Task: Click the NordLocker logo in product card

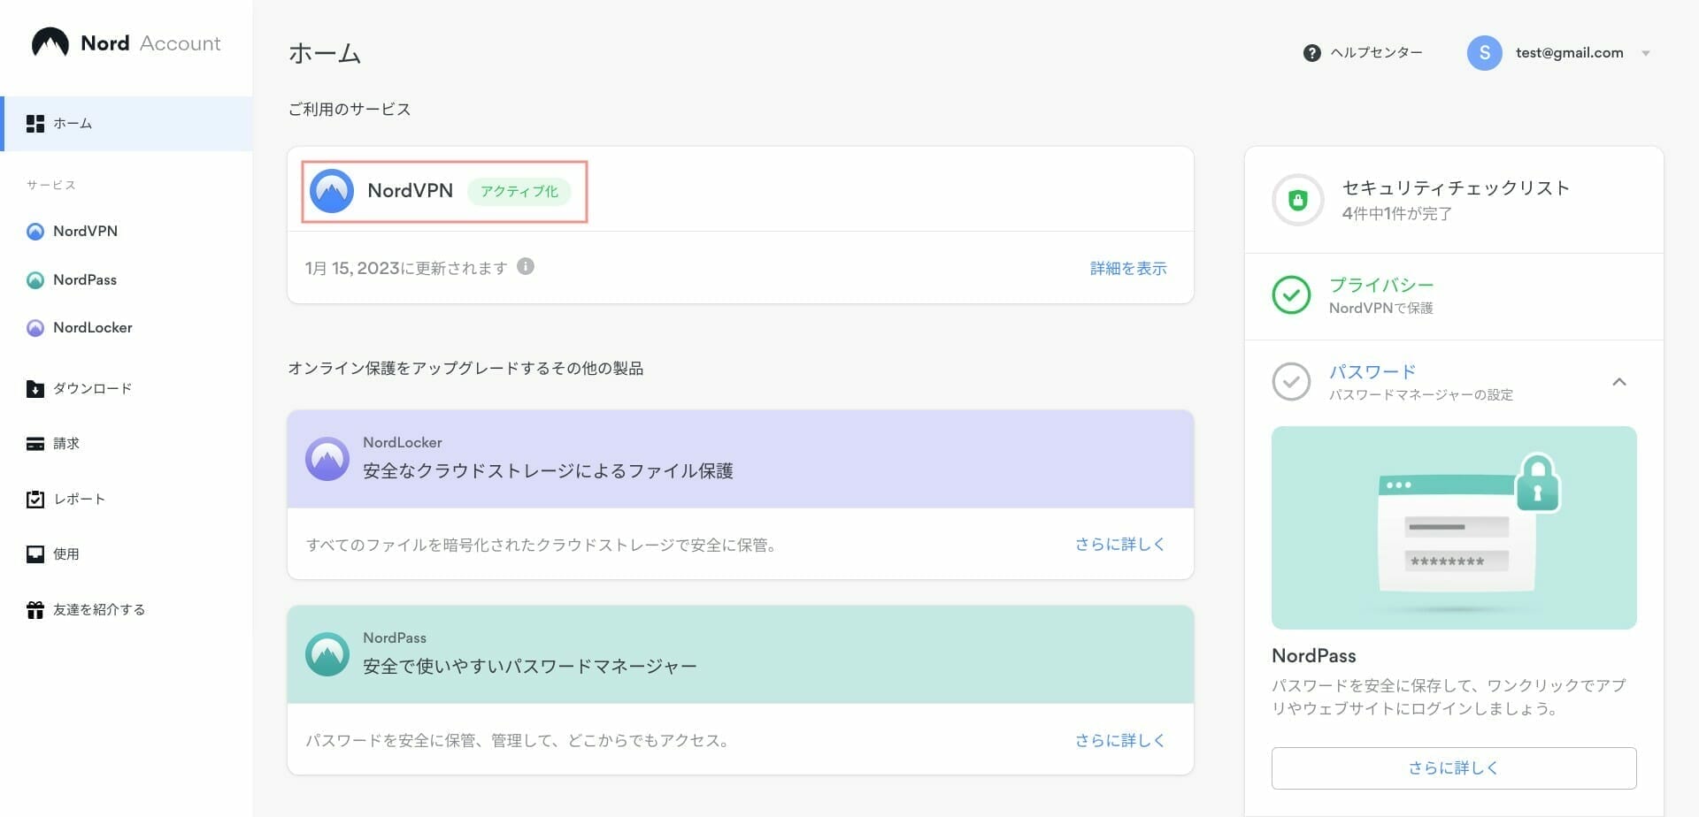Action: 327,459
